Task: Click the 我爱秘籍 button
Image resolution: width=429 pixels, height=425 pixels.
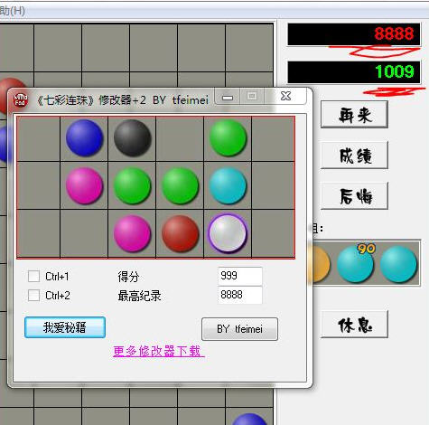Action: (65, 327)
